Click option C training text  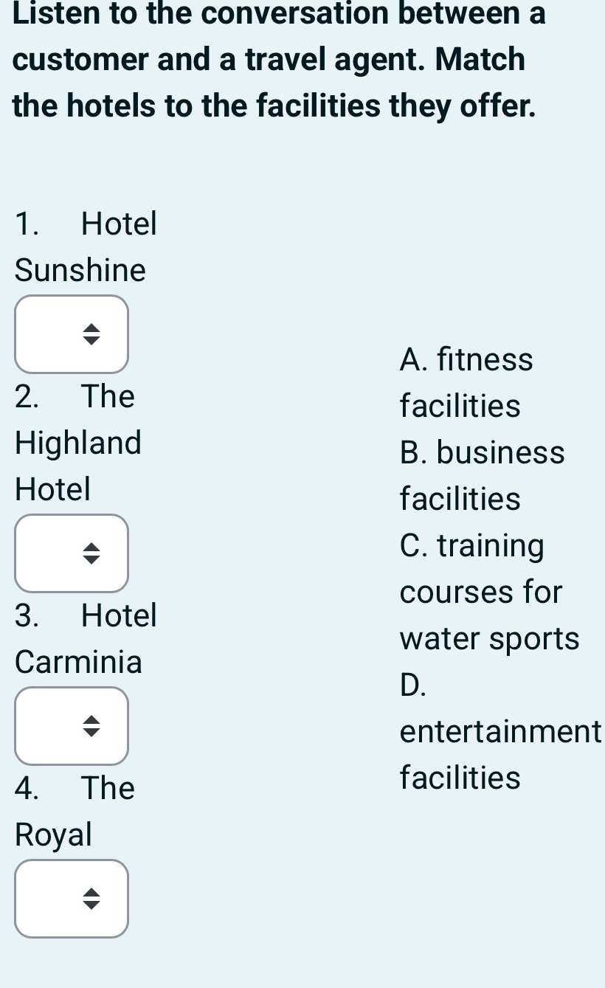pos(472,546)
